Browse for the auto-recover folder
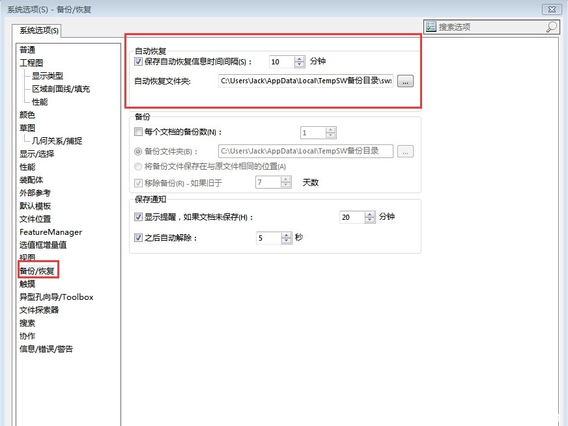This screenshot has width=568, height=426. click(x=405, y=81)
